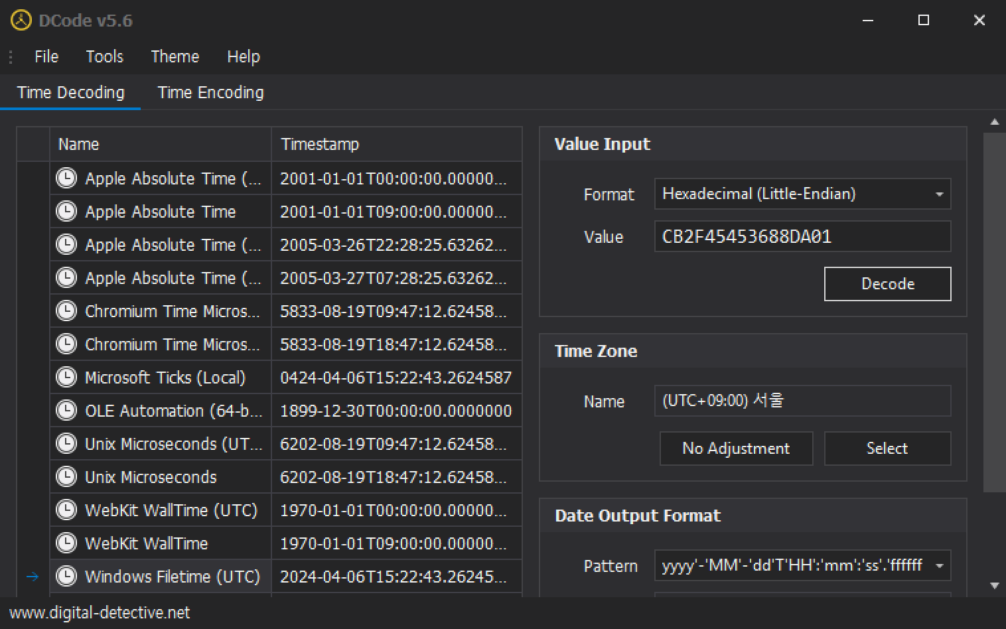This screenshot has width=1006, height=629.
Task: Click clock icon in Chromium 5833-08-19T18:47:12 row
Action: point(66,344)
